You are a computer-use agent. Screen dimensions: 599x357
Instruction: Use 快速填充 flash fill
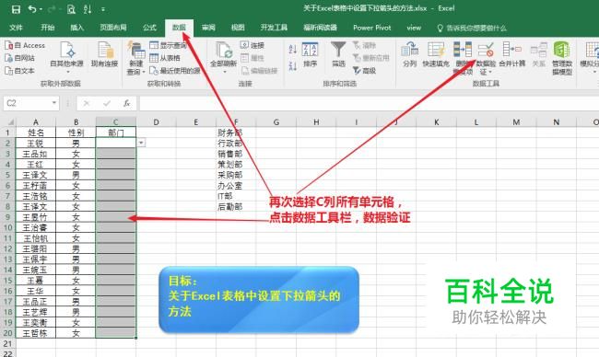(x=436, y=54)
